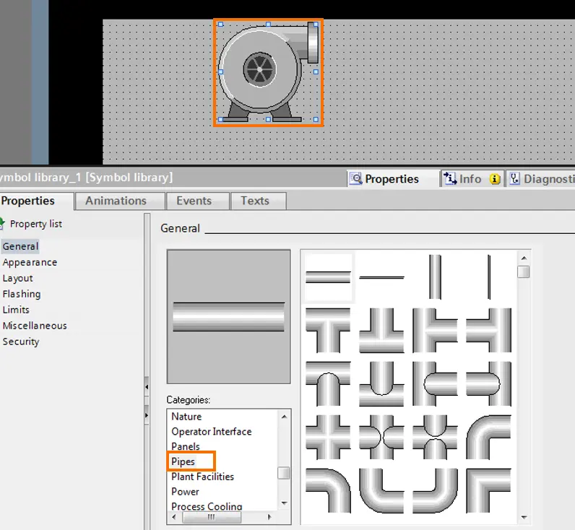Choose the thin vertical line pipe symbol

click(x=489, y=277)
